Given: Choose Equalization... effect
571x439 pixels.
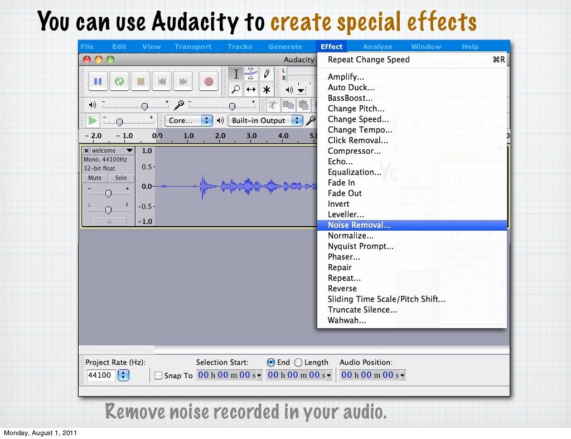Looking at the screenshot, I should click(412, 172).
